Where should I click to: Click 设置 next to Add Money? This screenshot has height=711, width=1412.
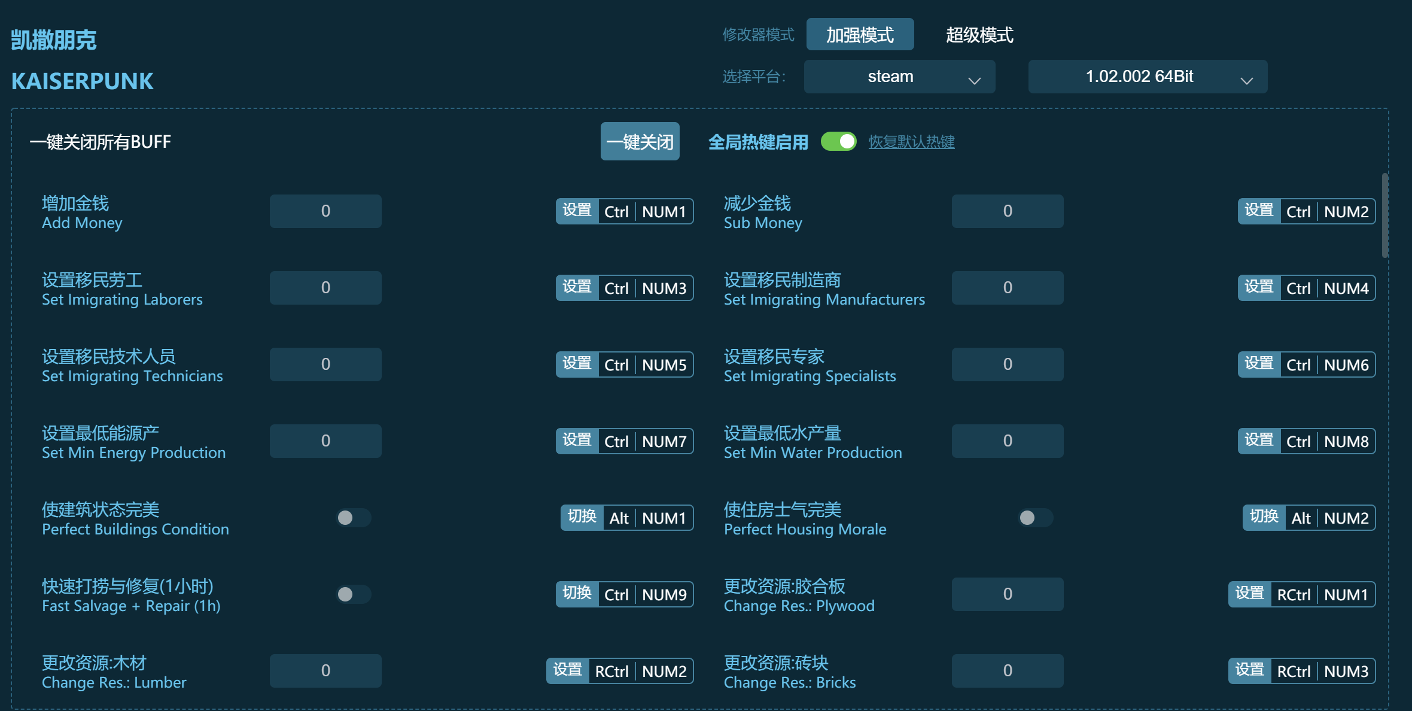[576, 211]
